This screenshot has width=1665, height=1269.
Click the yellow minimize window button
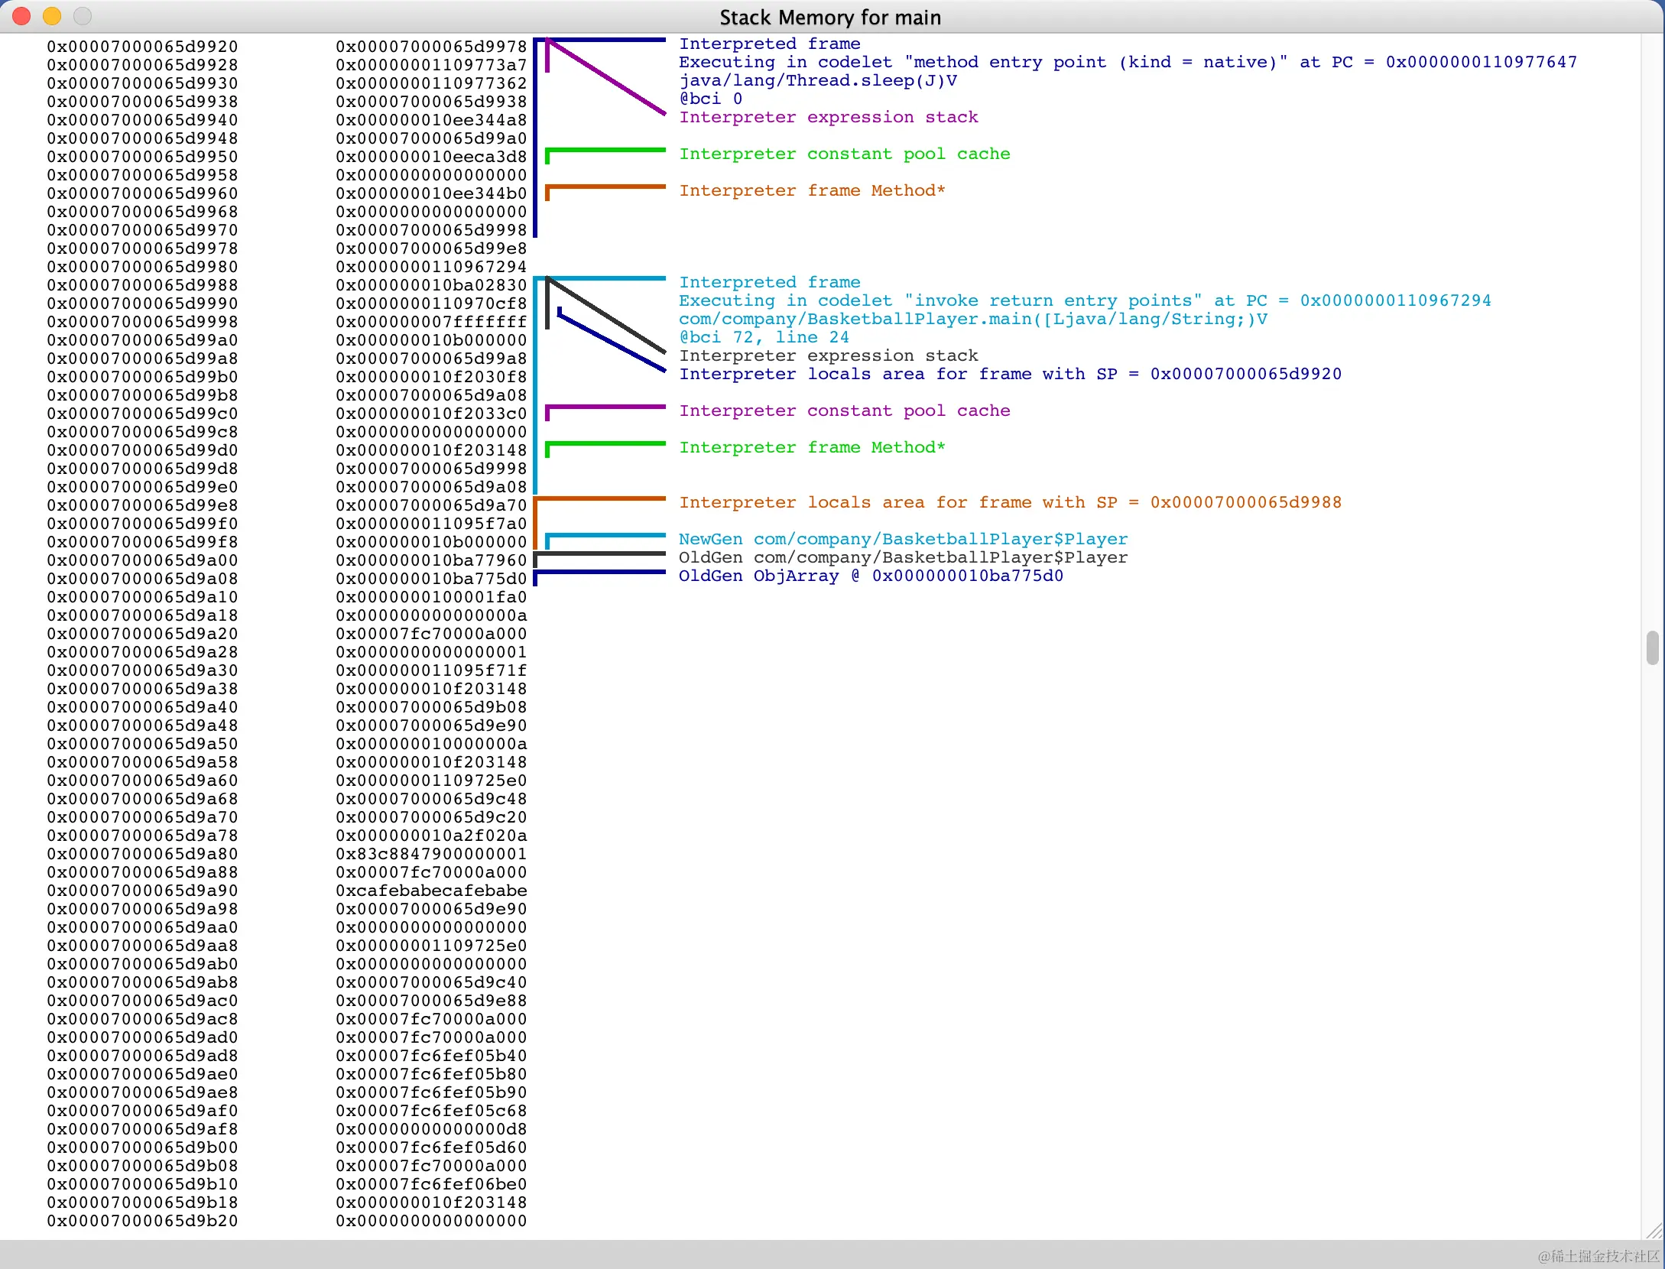52,16
